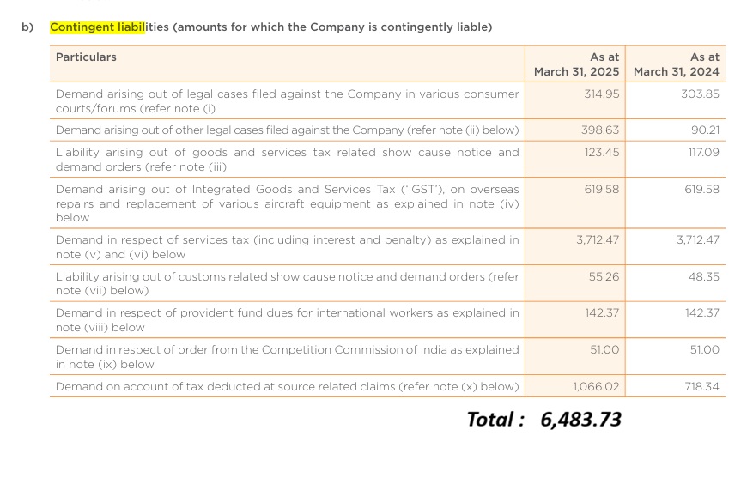Select the Particulars column header
753x478 pixels.
(86, 57)
